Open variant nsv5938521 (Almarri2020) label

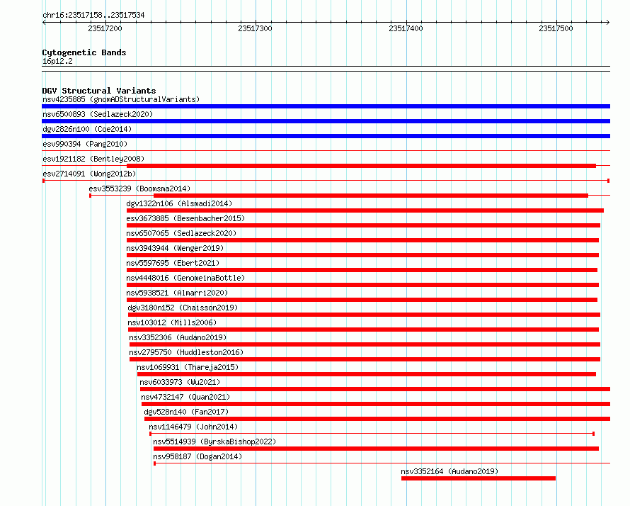[x=177, y=293]
